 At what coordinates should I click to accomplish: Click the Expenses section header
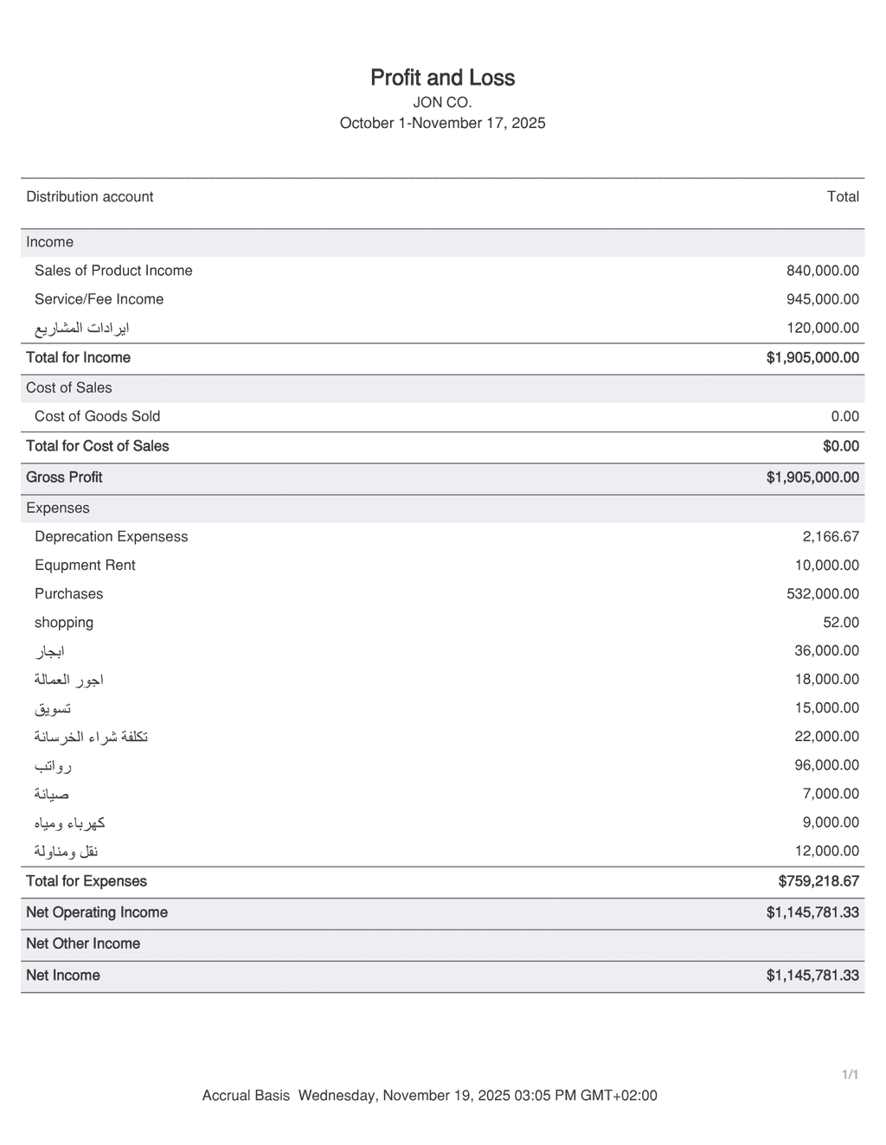click(58, 509)
